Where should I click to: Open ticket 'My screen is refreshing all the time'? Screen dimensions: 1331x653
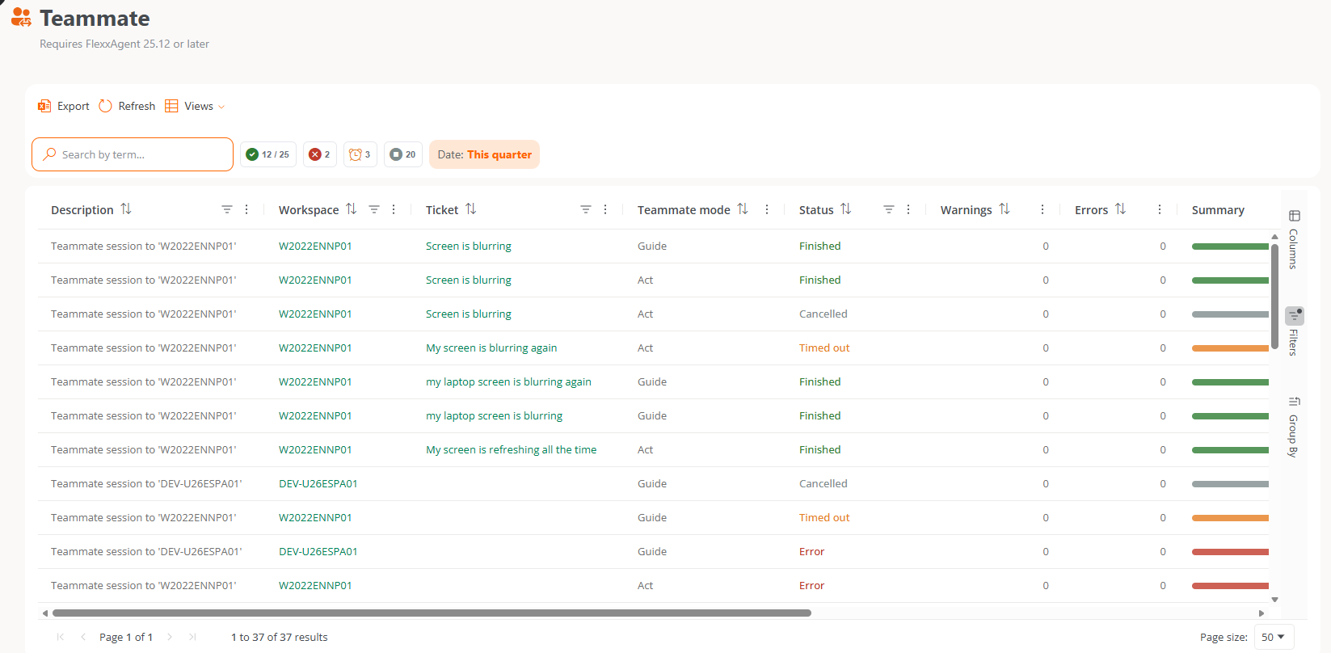511,449
